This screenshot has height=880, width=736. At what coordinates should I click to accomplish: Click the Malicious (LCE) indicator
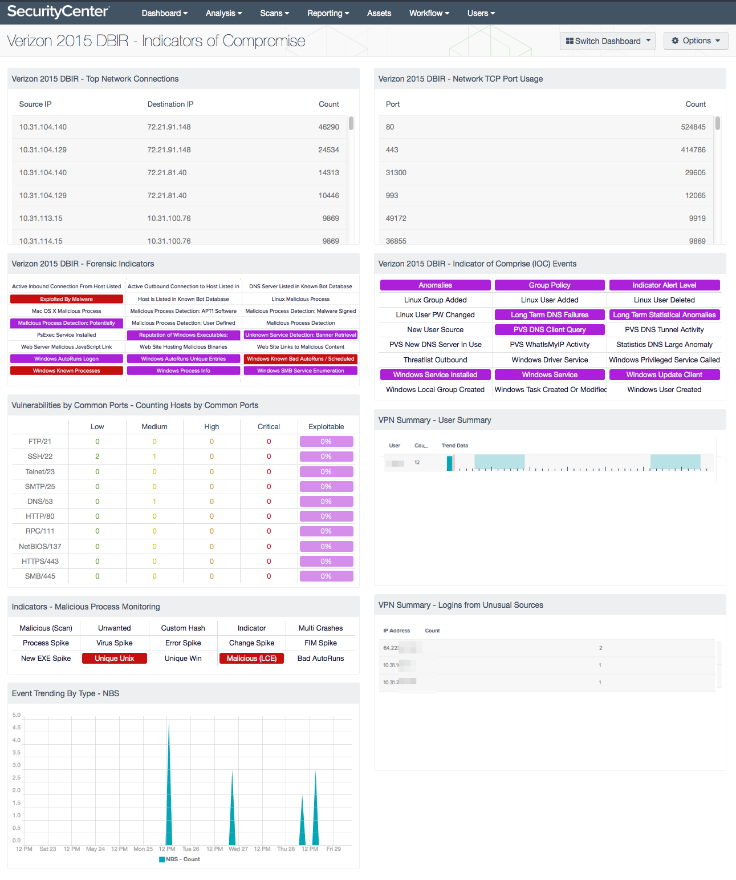[251, 659]
